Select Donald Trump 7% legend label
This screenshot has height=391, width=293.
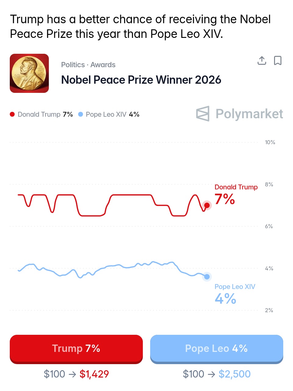[x=45, y=114]
